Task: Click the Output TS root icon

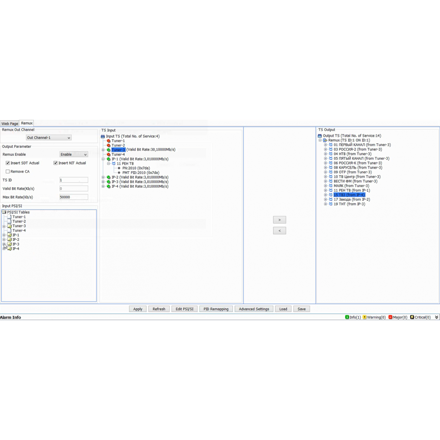Action: [x=320, y=136]
